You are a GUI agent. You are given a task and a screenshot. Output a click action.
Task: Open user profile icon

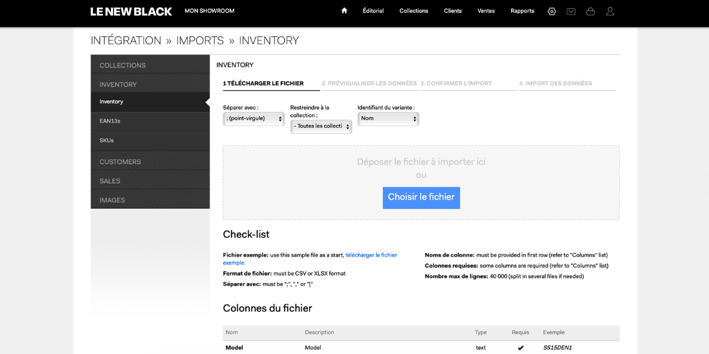(x=610, y=11)
